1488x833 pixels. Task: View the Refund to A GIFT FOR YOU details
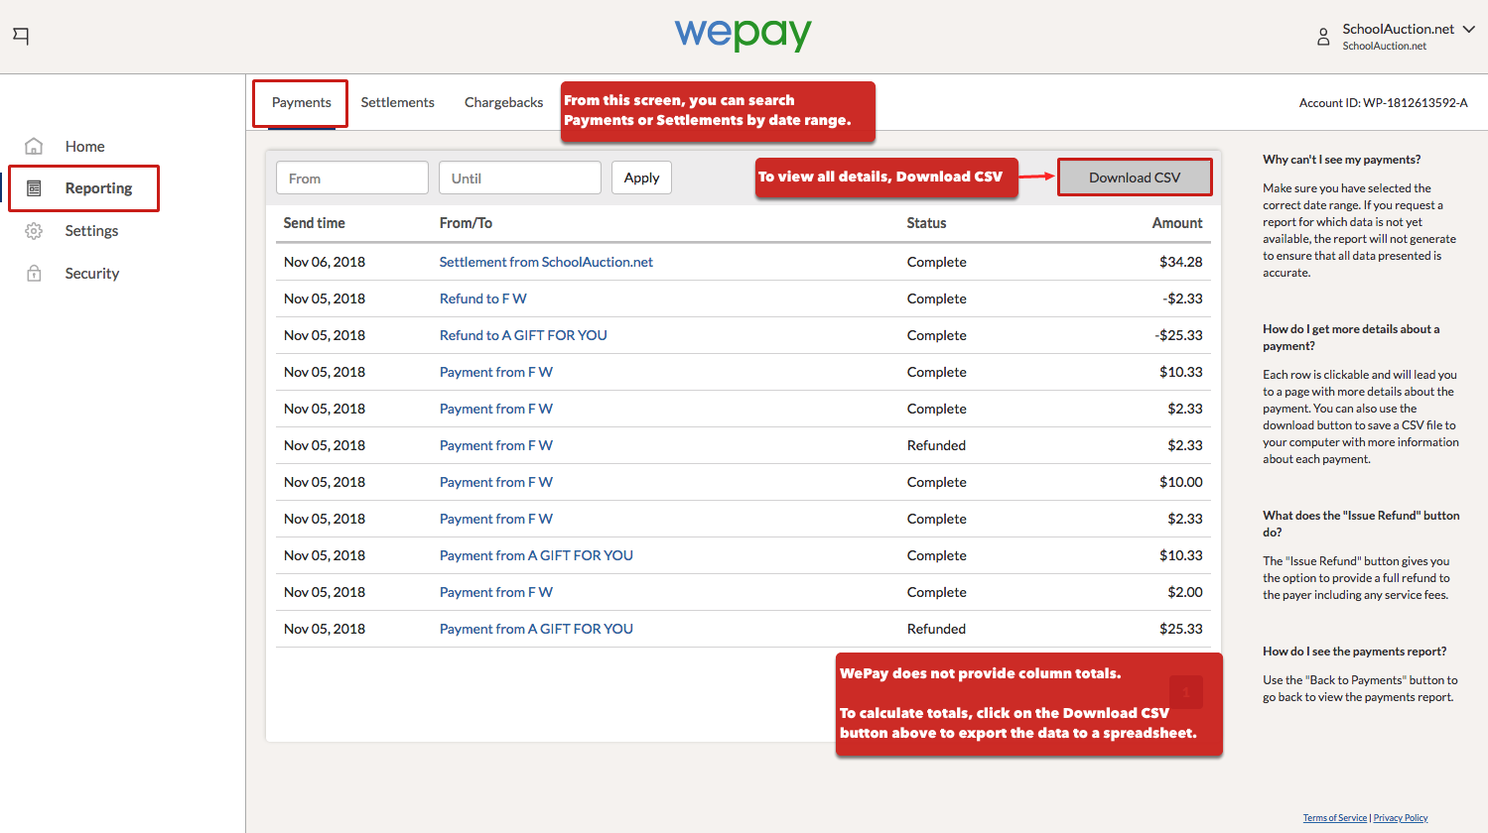coord(523,335)
